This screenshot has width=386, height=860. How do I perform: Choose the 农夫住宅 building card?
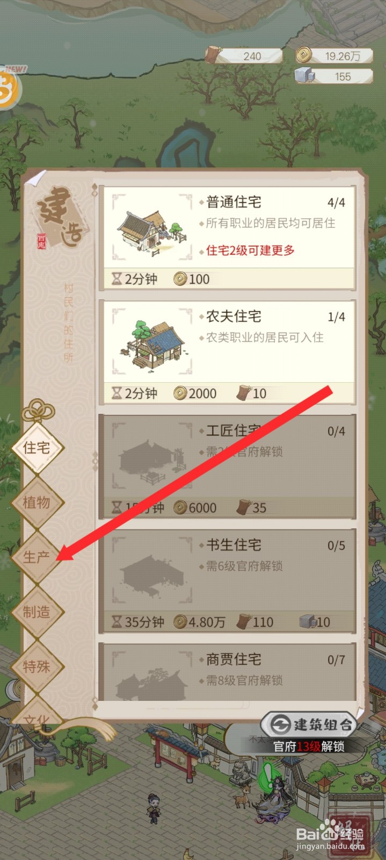point(228,353)
